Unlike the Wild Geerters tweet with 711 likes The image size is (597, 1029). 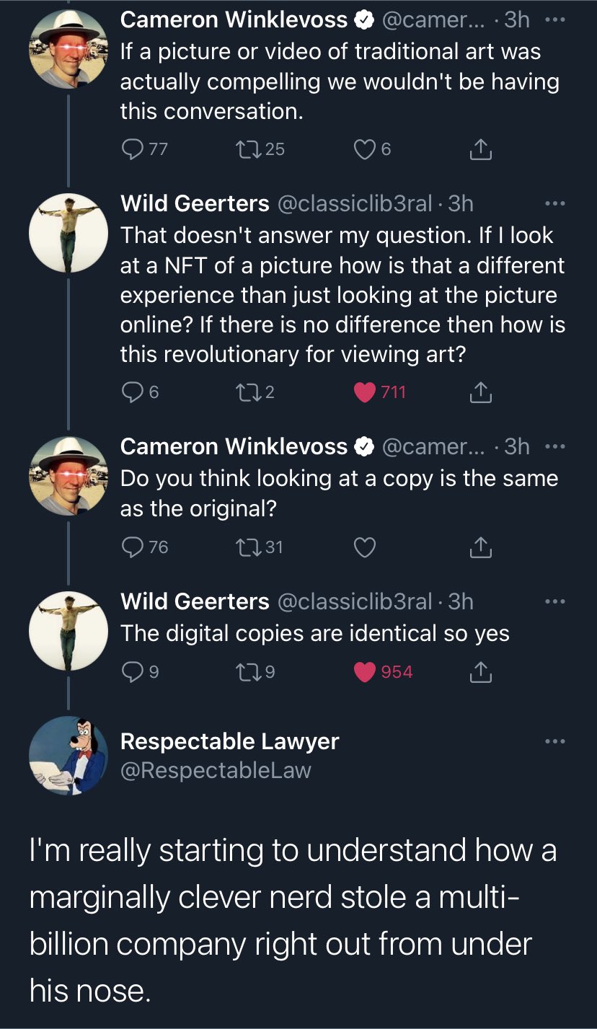click(x=366, y=392)
